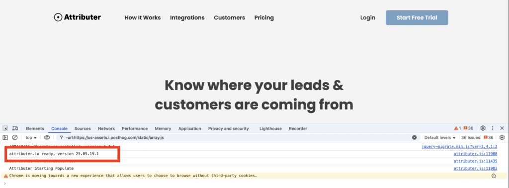Open the Default levels dropdown
The width and height of the screenshot is (509, 188).
[440, 137]
